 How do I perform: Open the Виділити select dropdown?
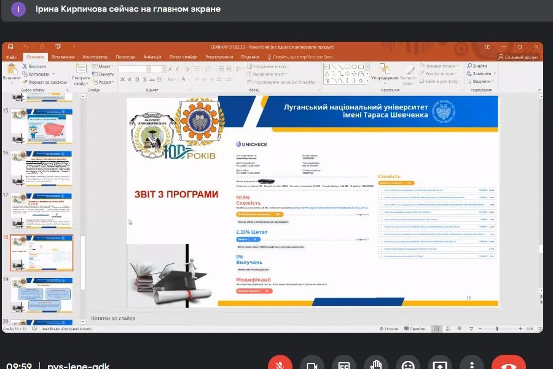480,81
